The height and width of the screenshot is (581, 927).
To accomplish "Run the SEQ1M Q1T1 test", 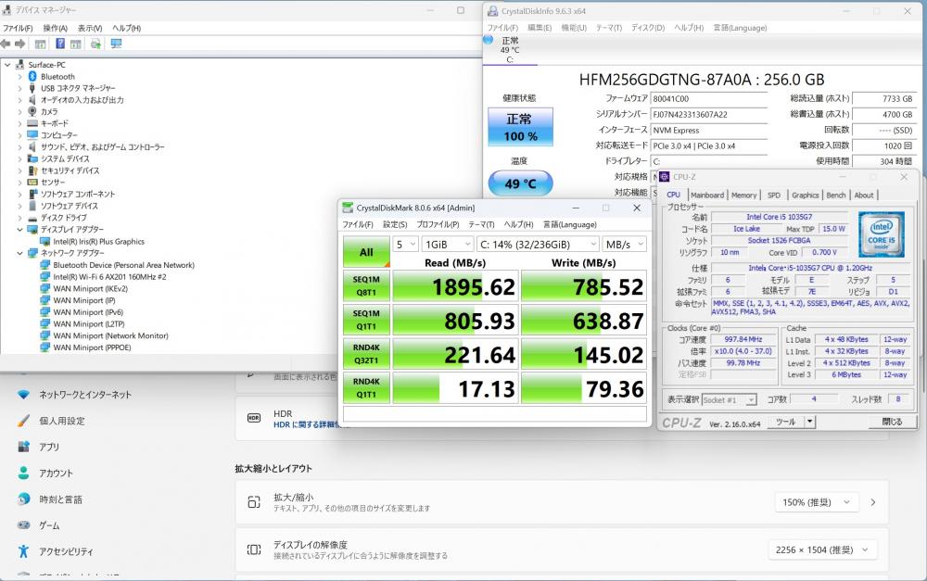I will coord(366,320).
